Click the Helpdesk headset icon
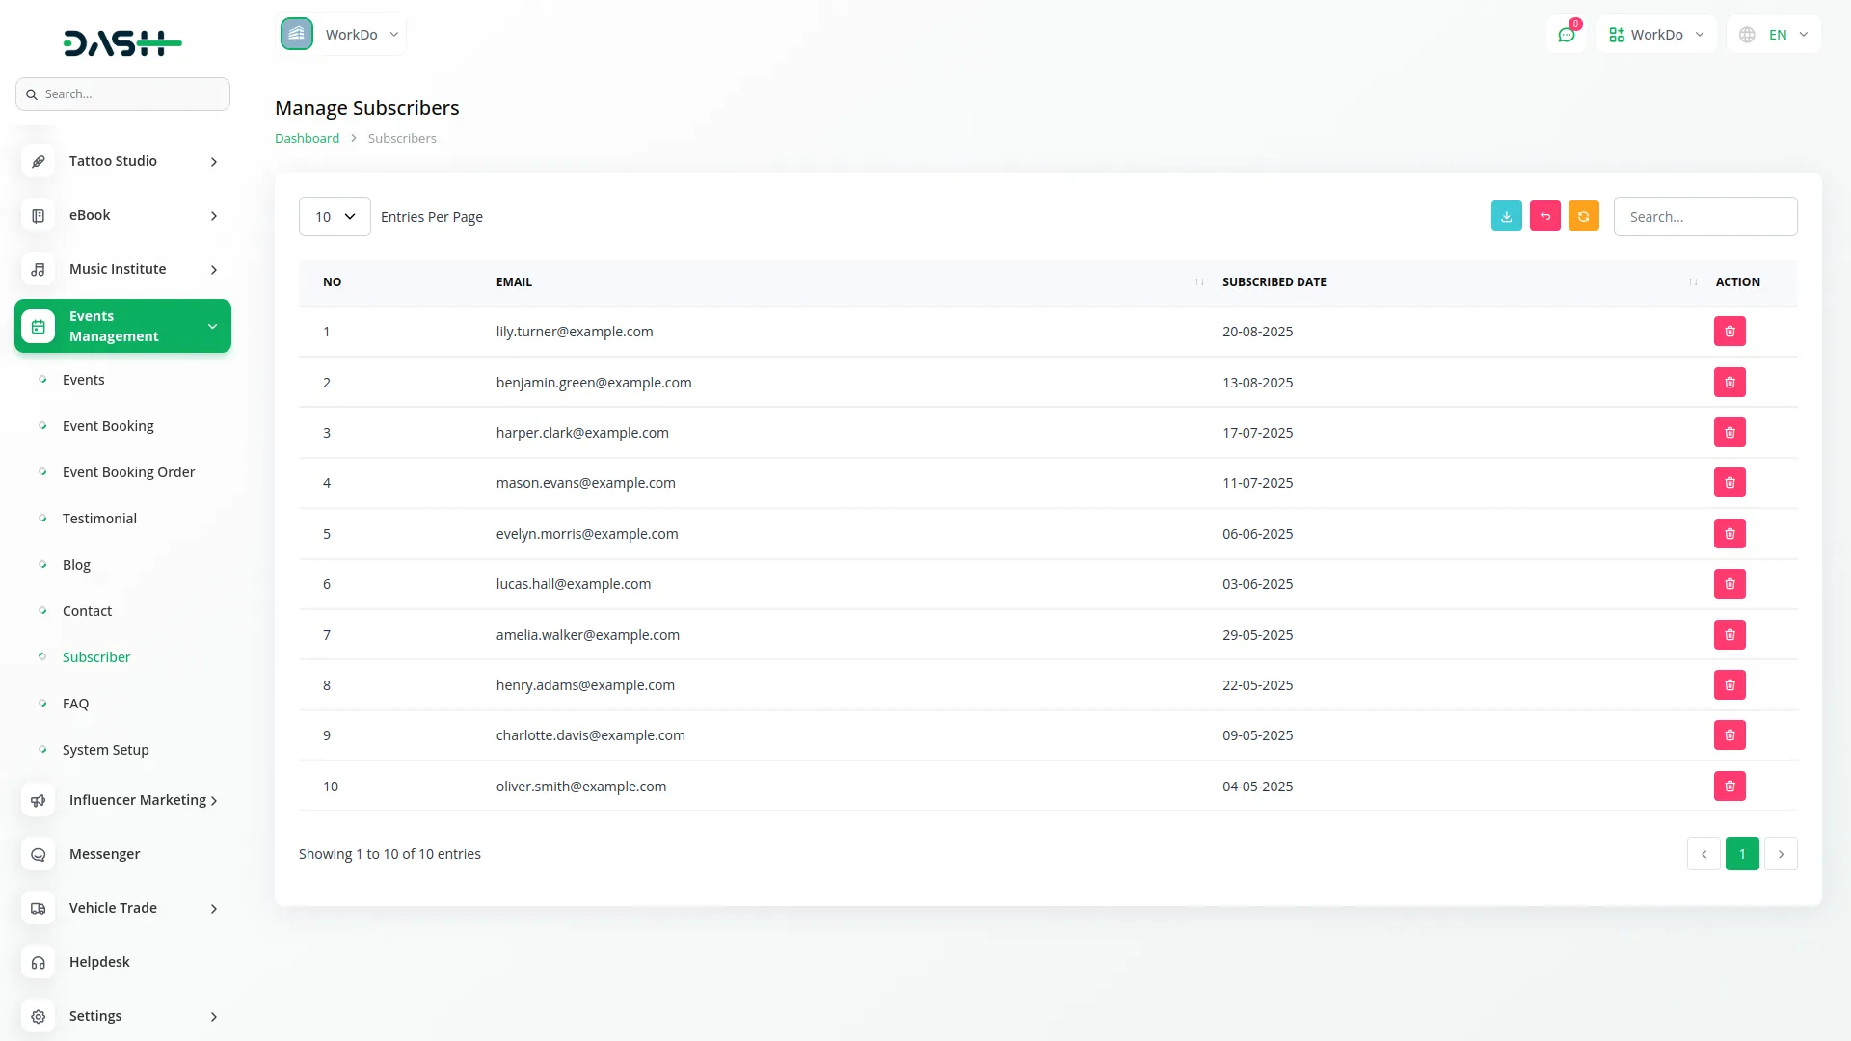 39,962
